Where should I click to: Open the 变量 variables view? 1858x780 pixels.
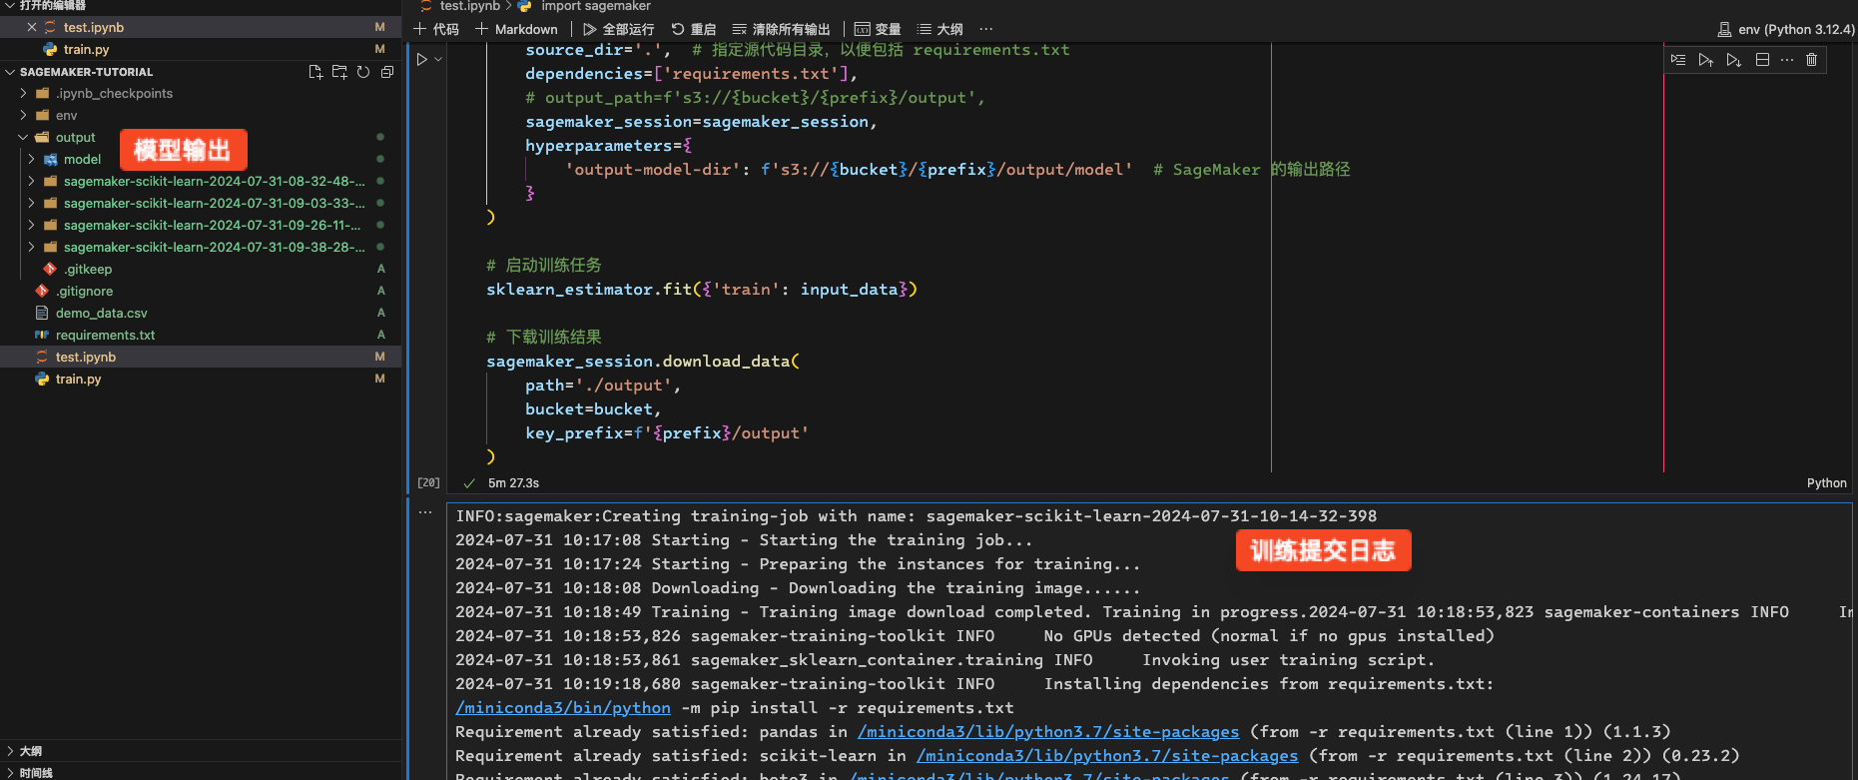[x=878, y=29]
